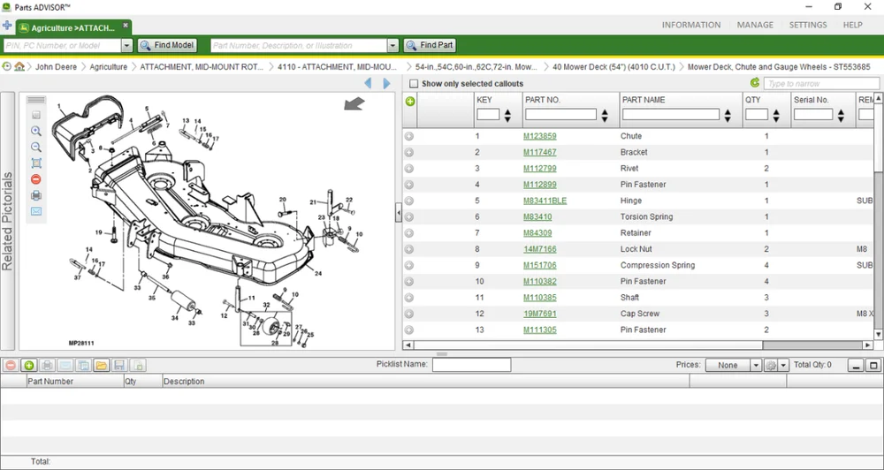Screen dimensions: 884x470
Task: Click the home icon in the breadcrumb
Action: tap(19, 67)
